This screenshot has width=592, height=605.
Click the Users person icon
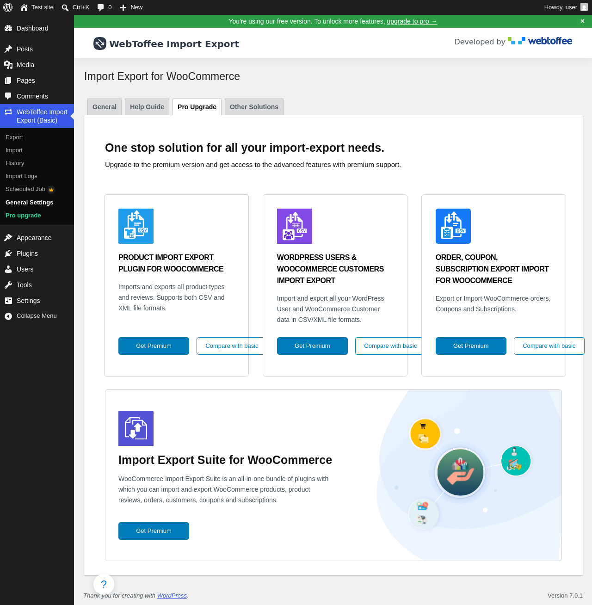(x=8, y=269)
